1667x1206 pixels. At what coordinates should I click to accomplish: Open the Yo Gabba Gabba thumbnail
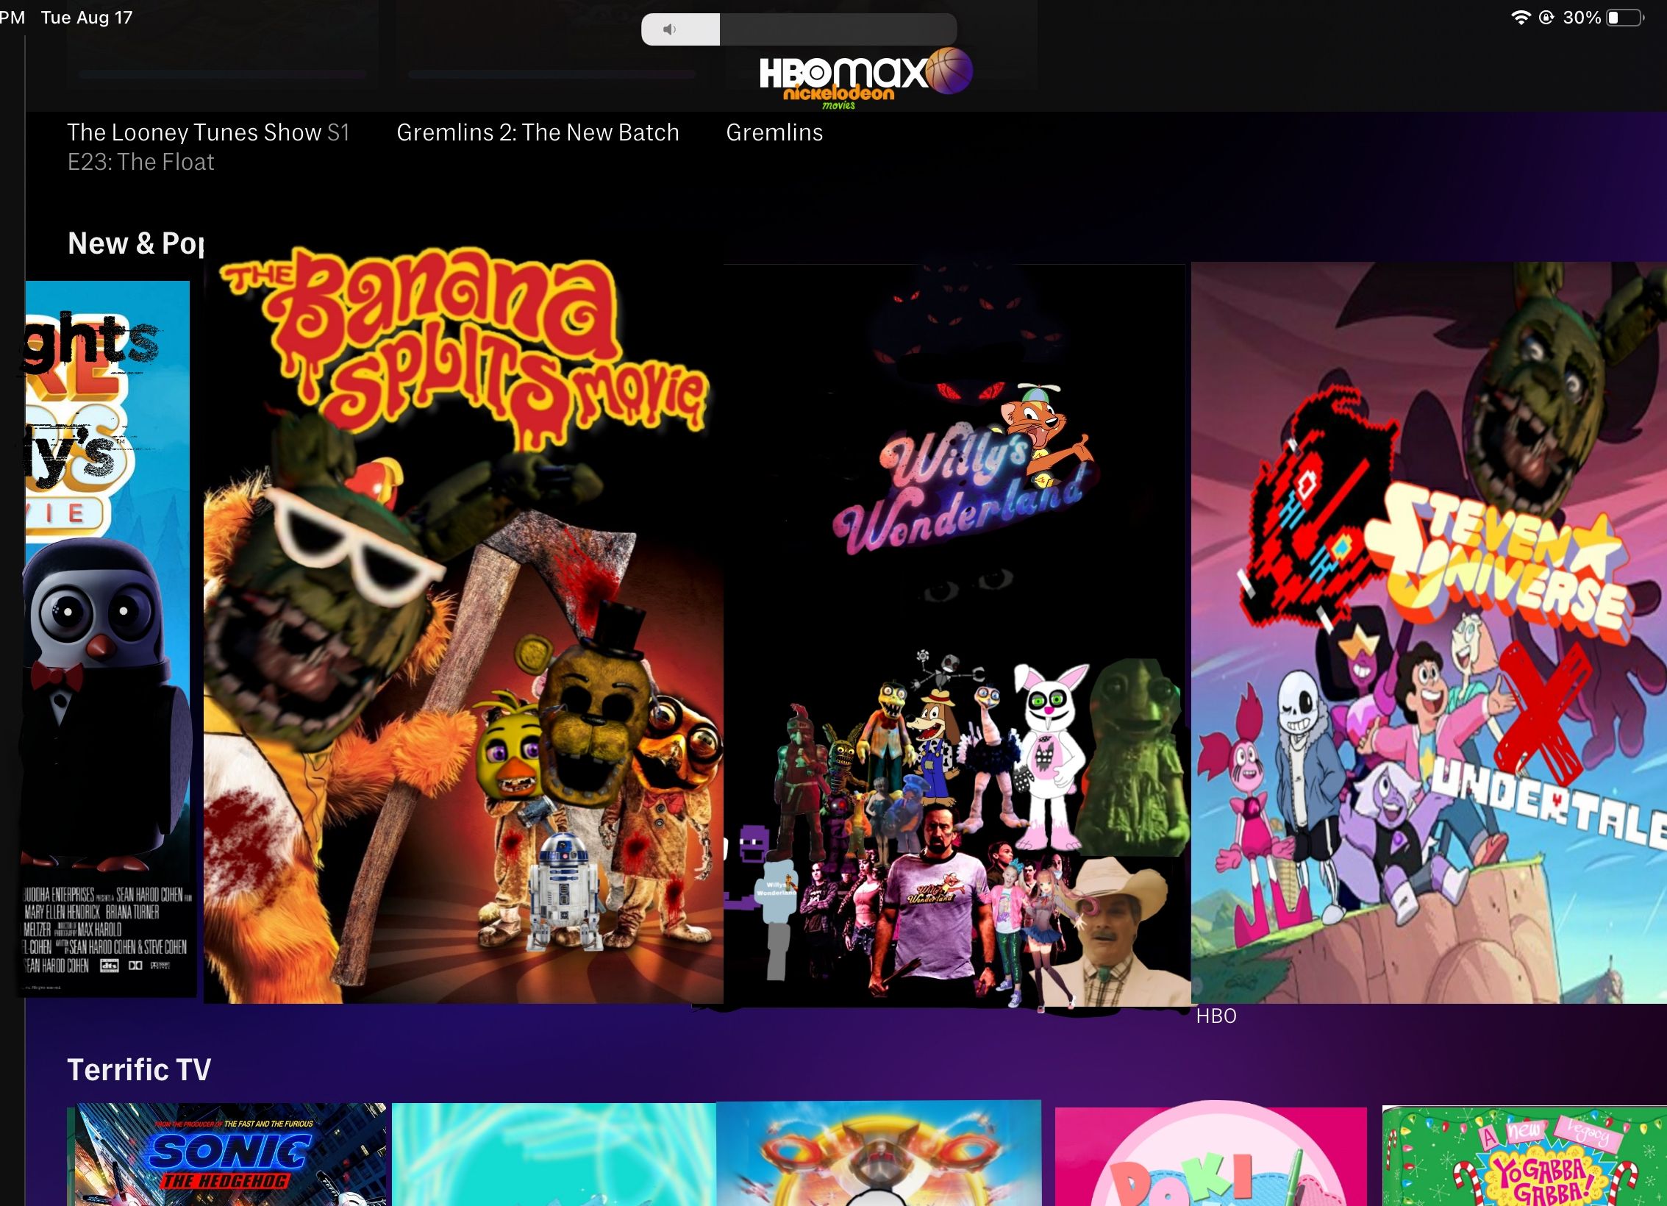click(x=1524, y=1156)
